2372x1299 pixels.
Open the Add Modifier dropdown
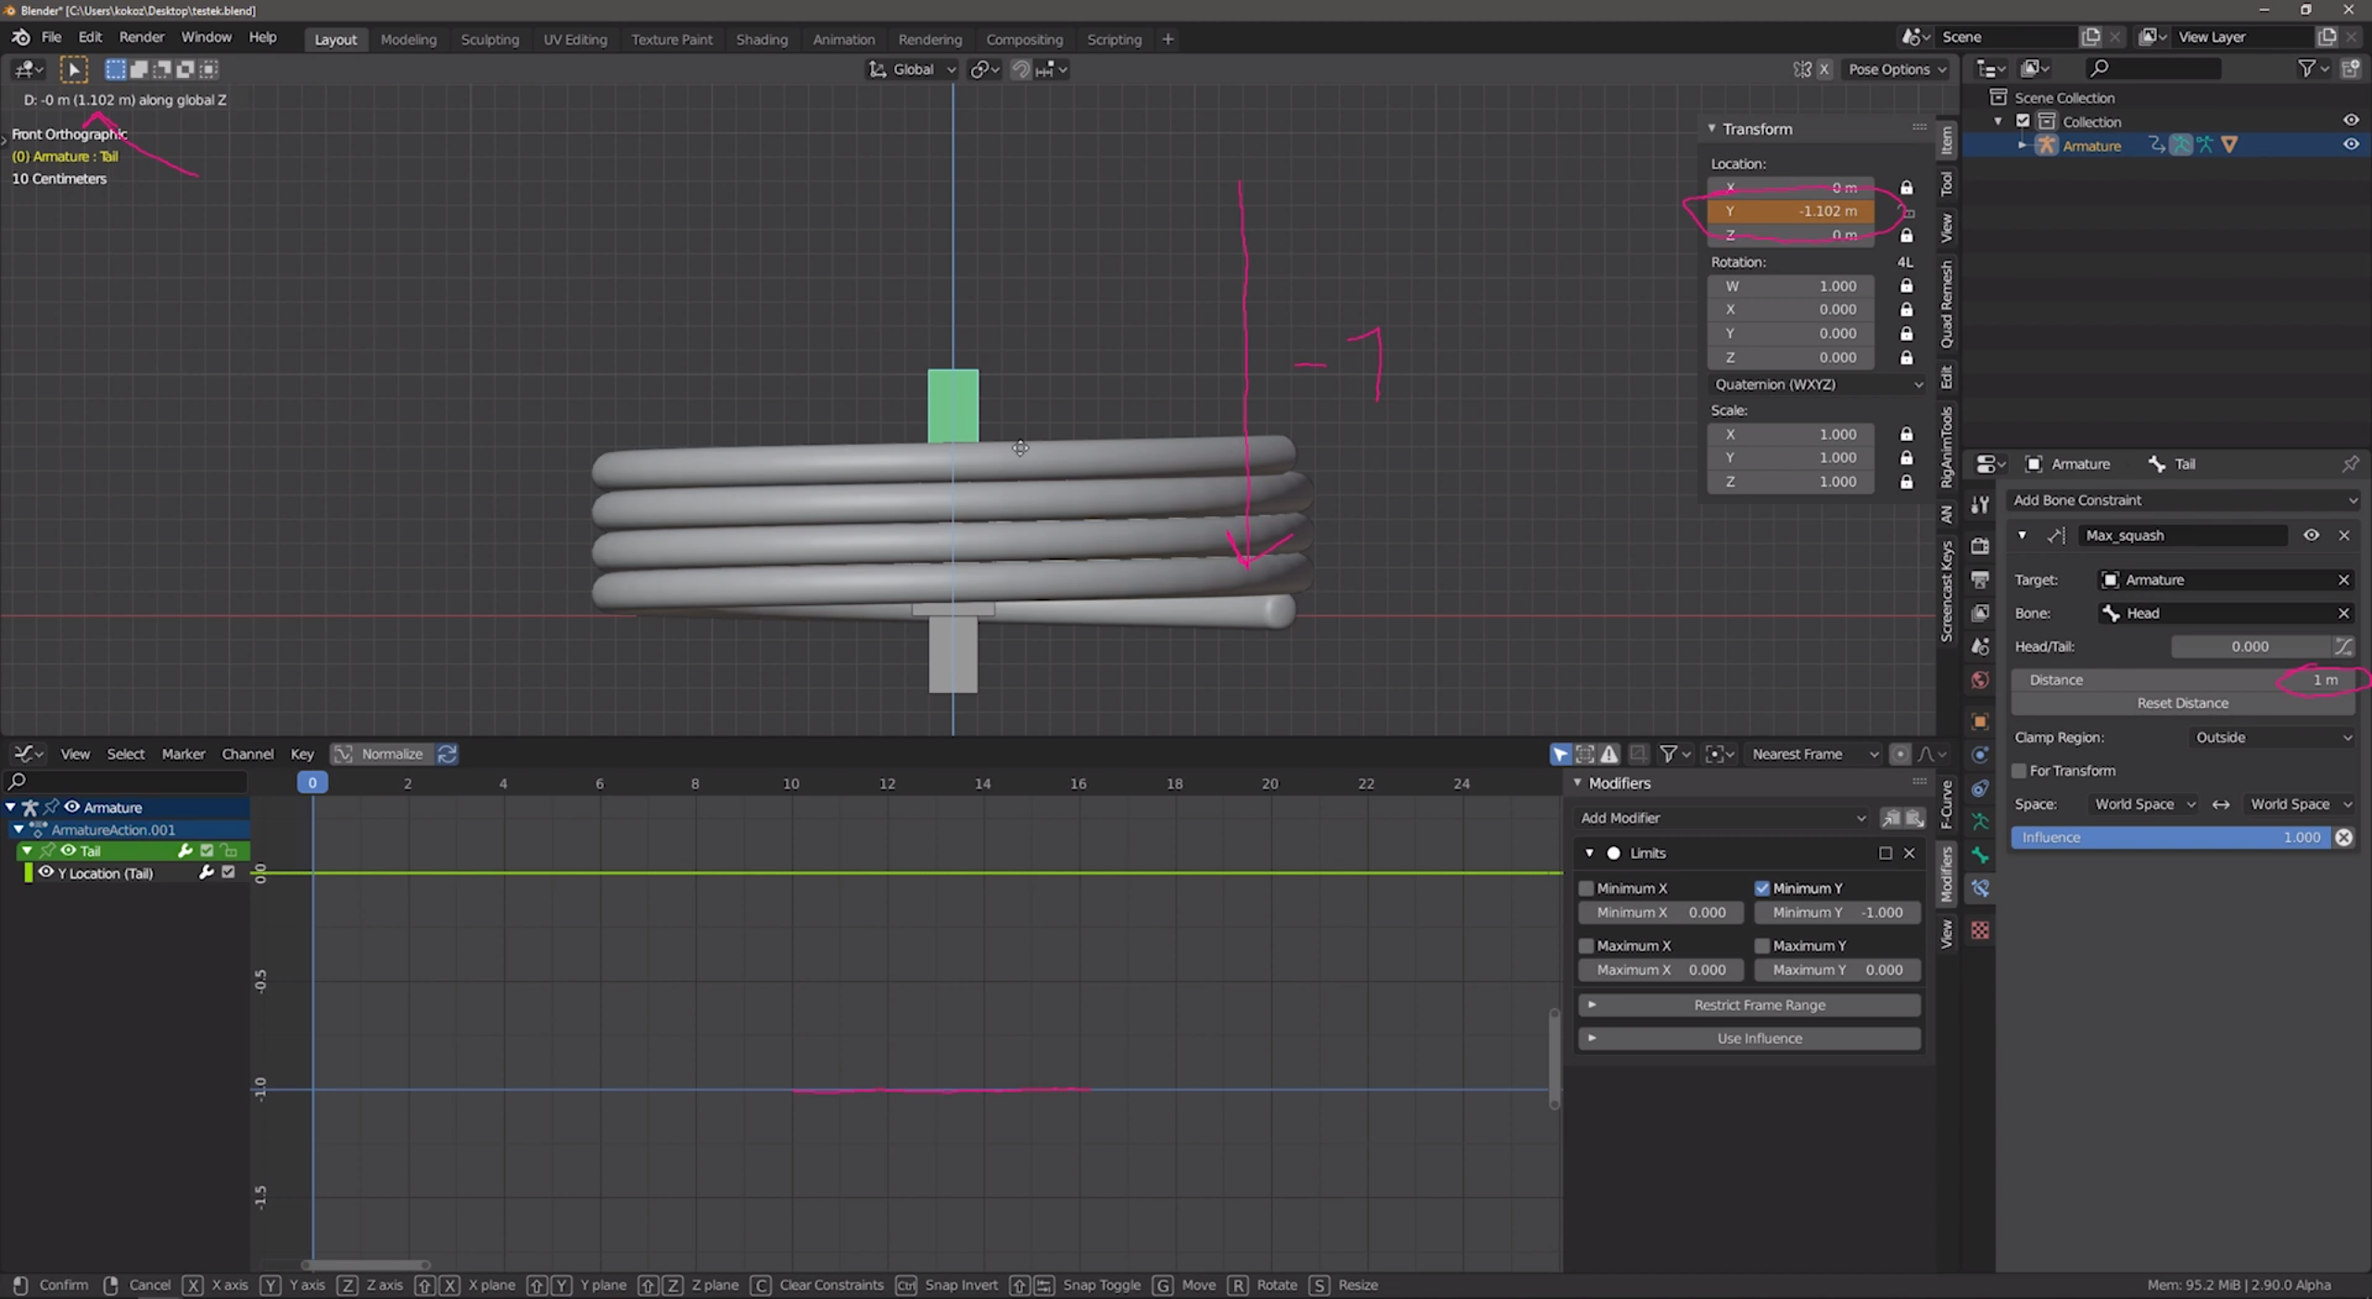(1722, 818)
